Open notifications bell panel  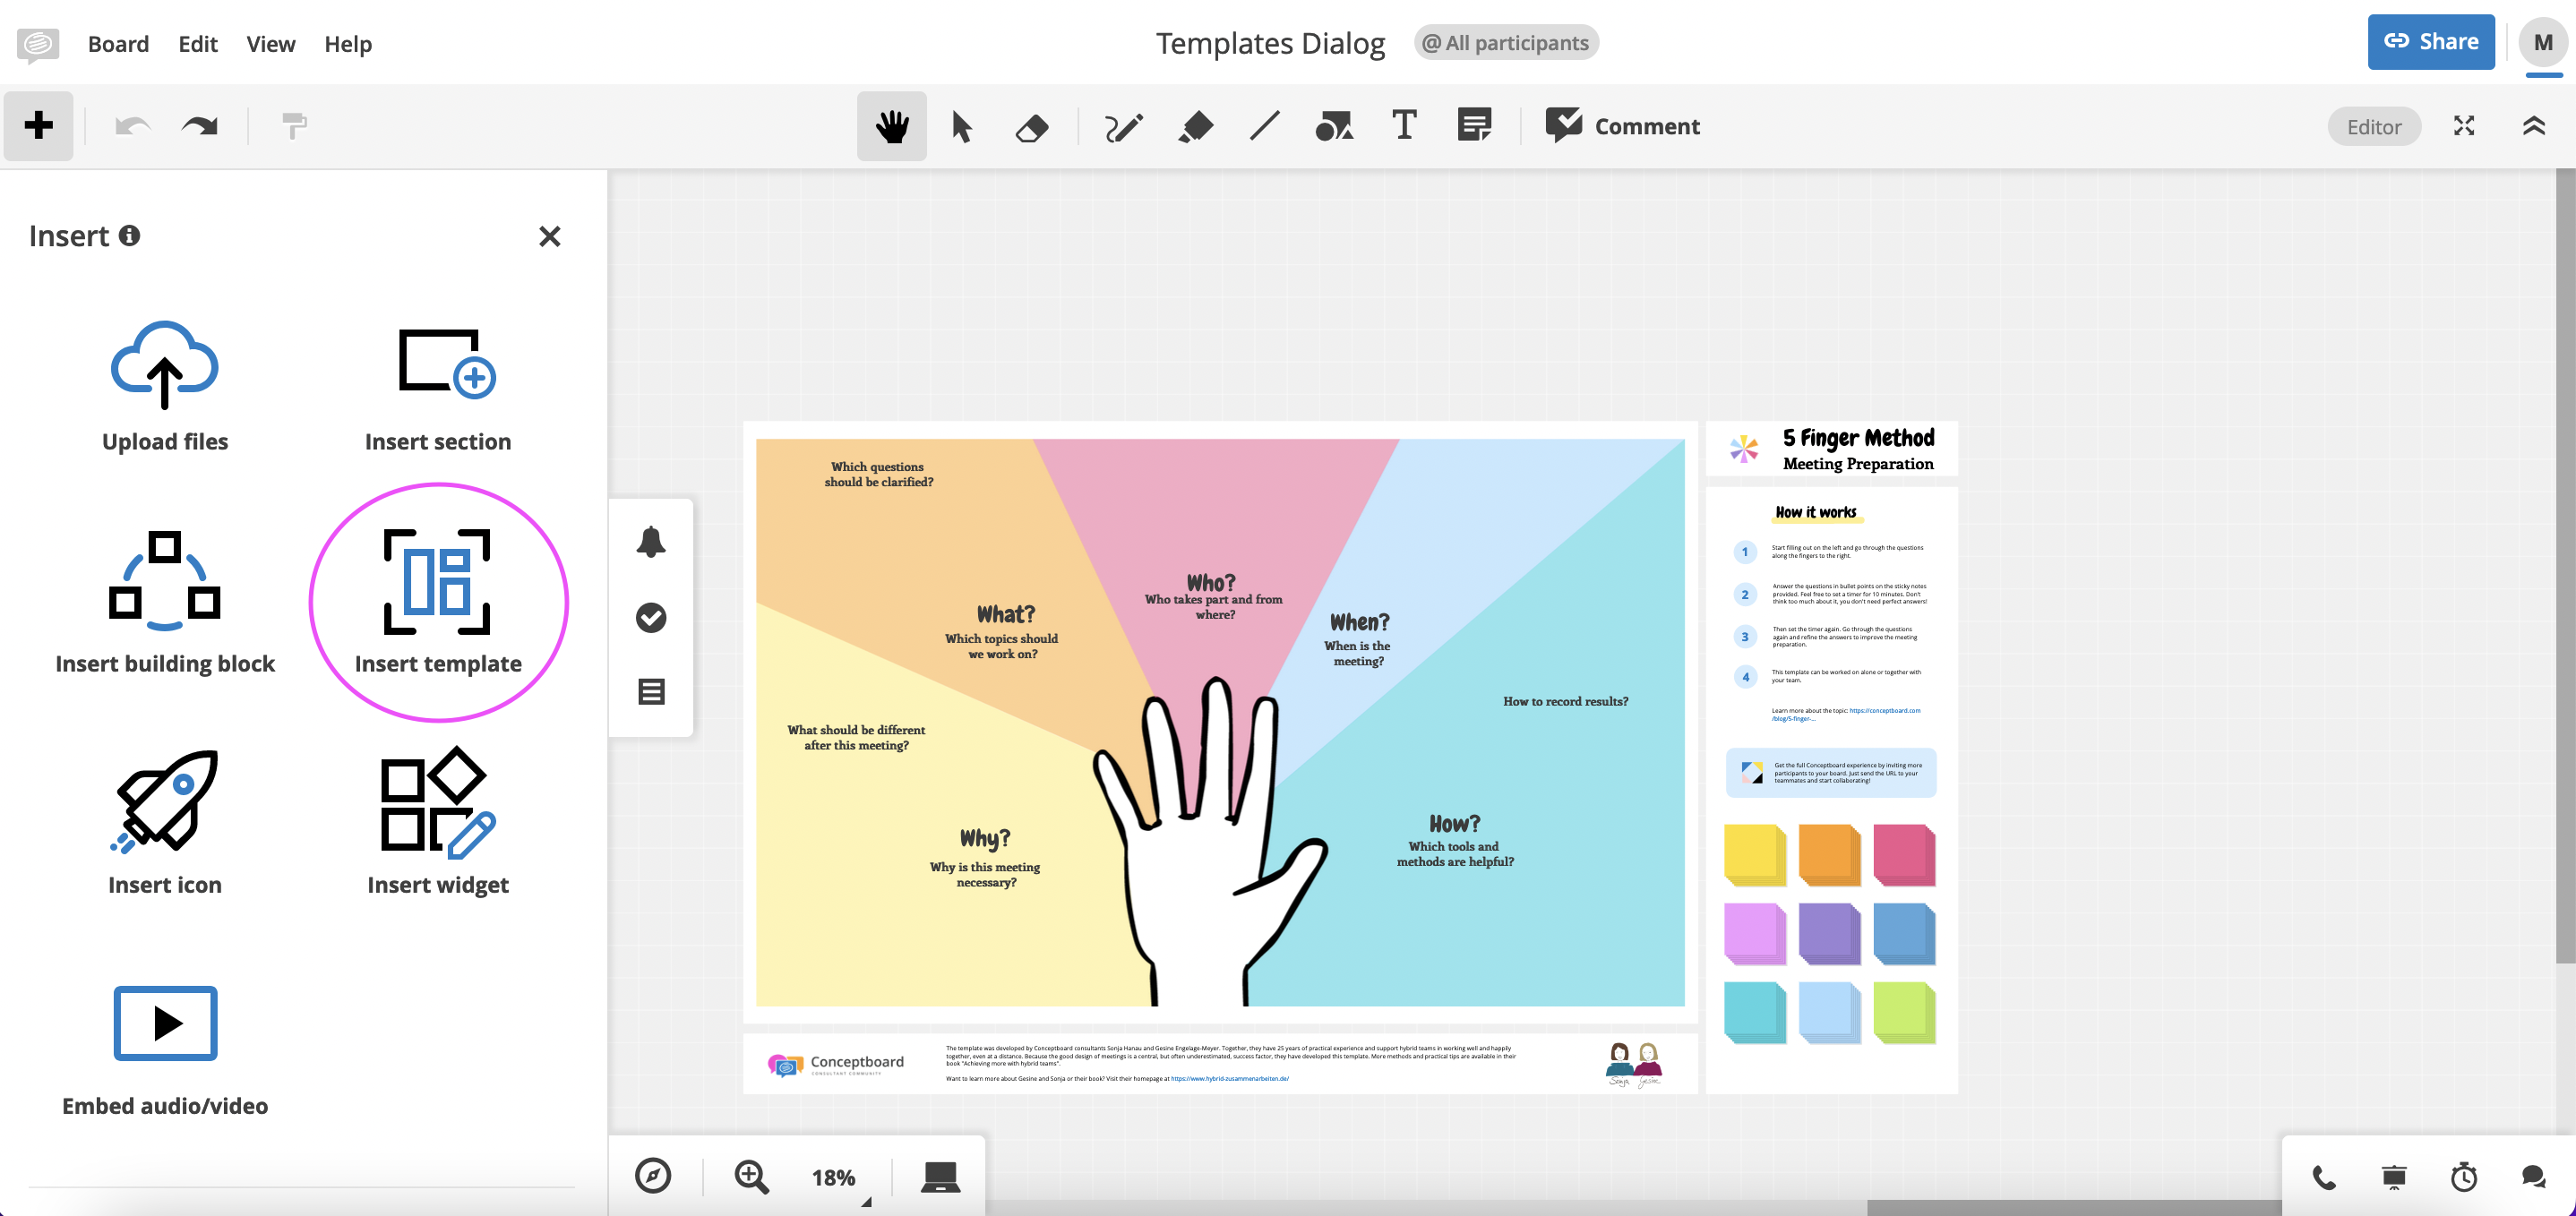click(651, 542)
